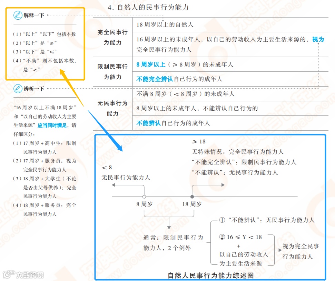Click the hollow circle marker at 8周岁
The height and width of the screenshot is (281, 335).
pyautogui.click(x=144, y=197)
